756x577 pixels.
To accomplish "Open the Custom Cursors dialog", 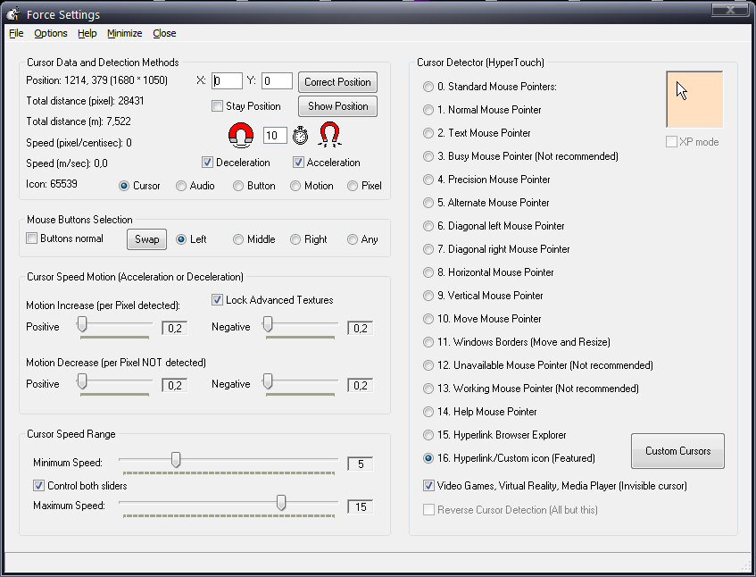I will click(x=677, y=451).
